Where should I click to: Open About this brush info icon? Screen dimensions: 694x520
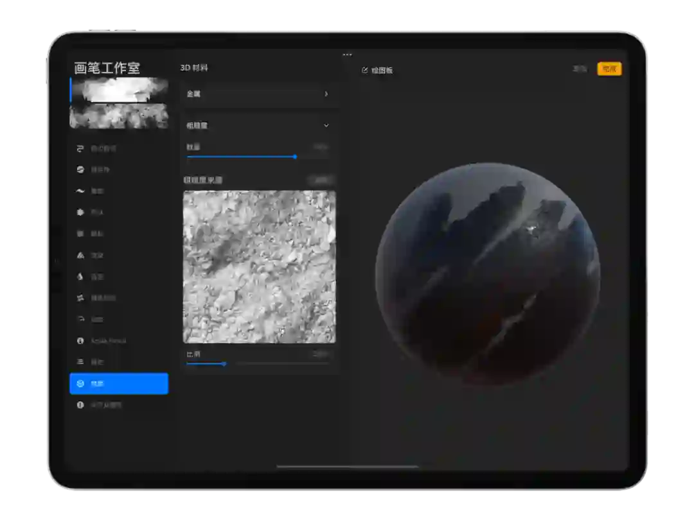(x=80, y=404)
